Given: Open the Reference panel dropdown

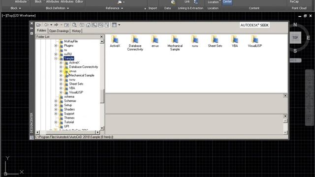Looking at the screenshot, I should [114, 8].
